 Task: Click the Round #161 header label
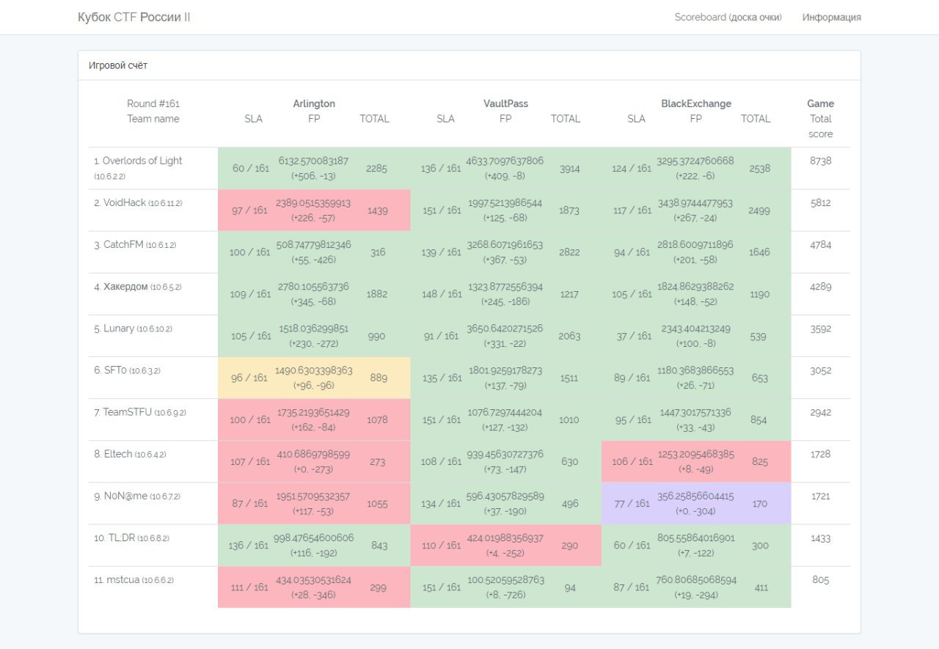tap(153, 103)
